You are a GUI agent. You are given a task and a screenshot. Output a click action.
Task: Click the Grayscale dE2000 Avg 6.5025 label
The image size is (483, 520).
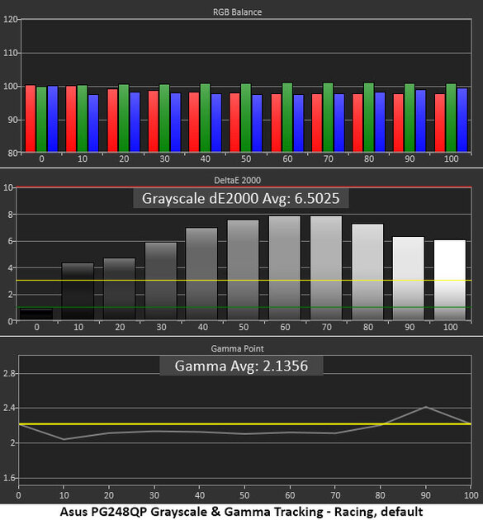[241, 198]
